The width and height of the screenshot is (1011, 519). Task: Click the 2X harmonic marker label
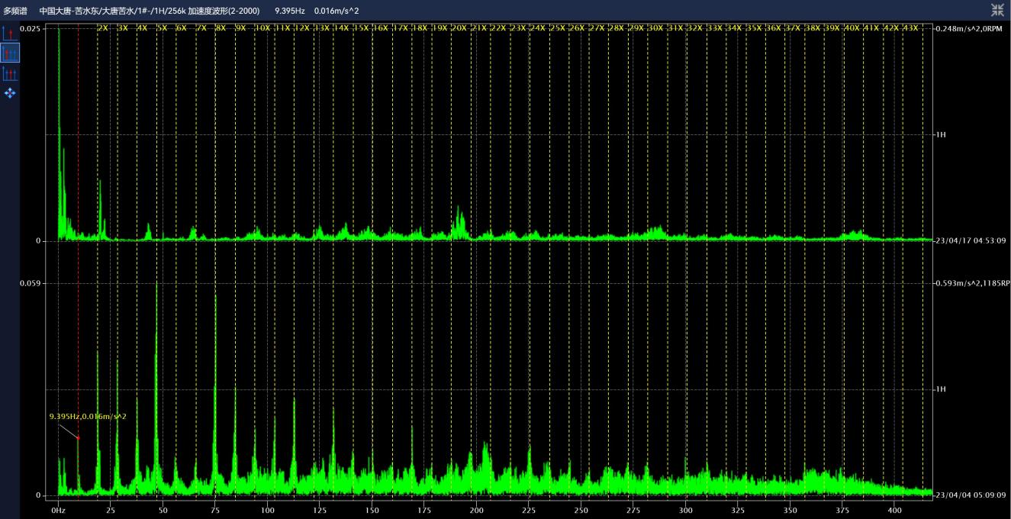tap(102, 27)
